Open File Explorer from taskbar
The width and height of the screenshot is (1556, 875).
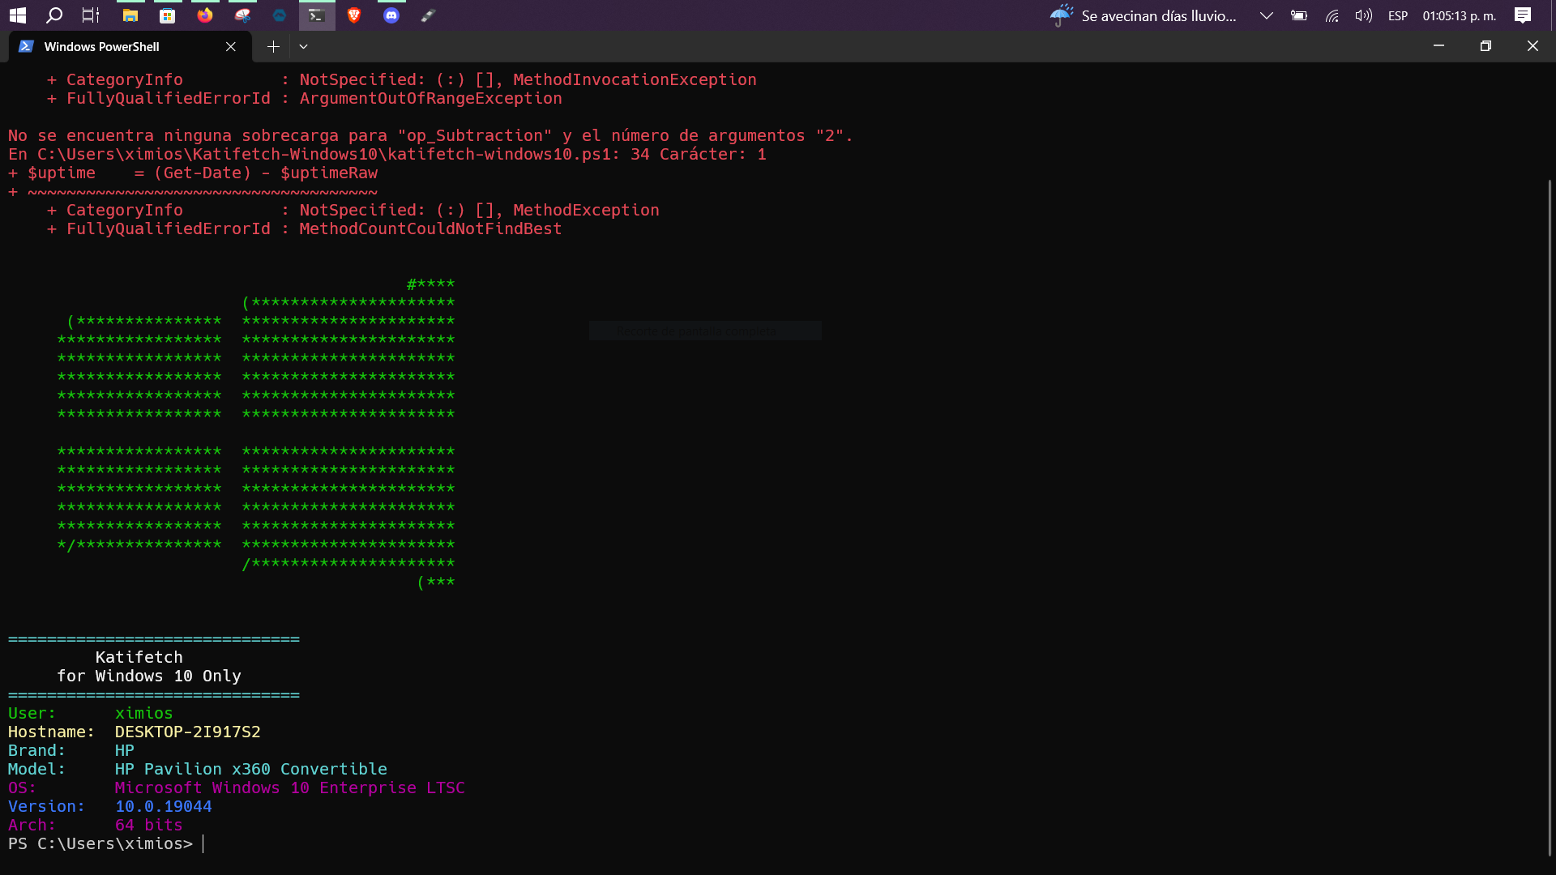[x=130, y=15]
